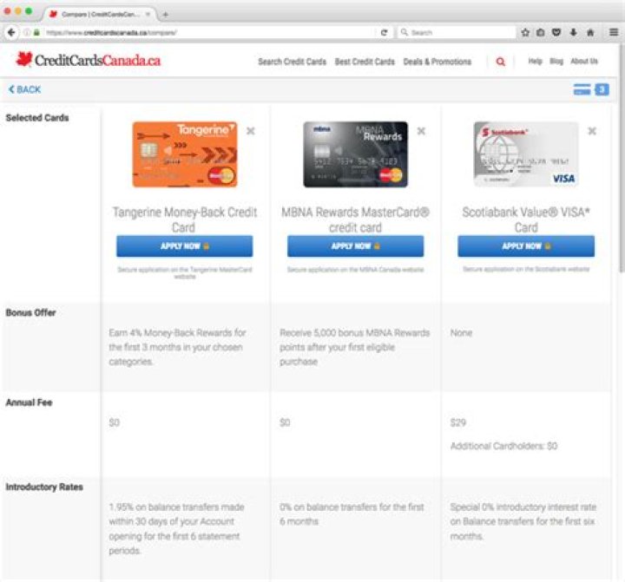Click MBNA Rewards MasterCard credit card title
The image size is (625, 582).
[356, 219]
